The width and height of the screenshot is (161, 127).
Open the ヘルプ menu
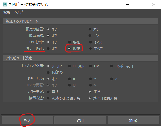[x=19, y=12]
